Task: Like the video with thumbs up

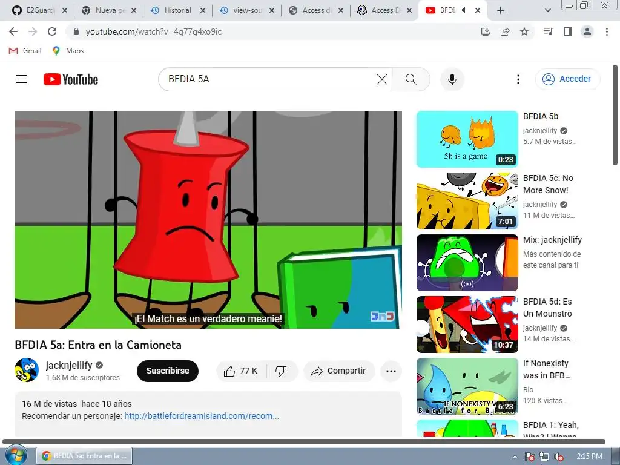Action: [x=241, y=371]
